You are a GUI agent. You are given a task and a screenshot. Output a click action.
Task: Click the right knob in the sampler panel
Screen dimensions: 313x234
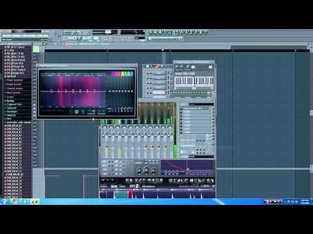click(x=153, y=171)
